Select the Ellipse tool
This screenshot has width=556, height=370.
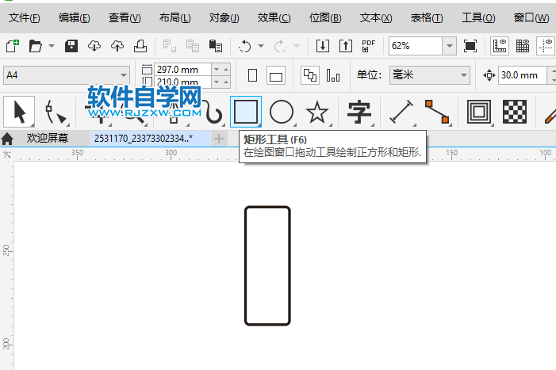click(x=282, y=112)
